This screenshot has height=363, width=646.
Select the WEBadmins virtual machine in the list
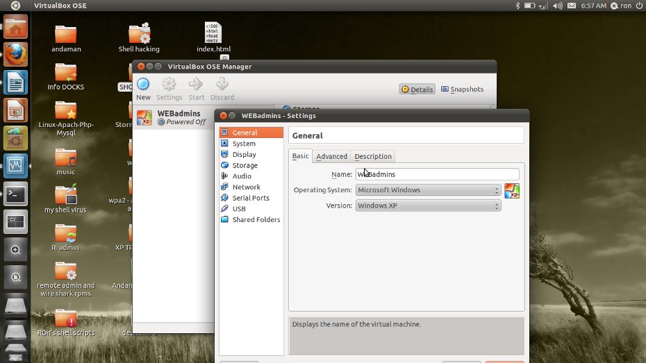[174, 117]
